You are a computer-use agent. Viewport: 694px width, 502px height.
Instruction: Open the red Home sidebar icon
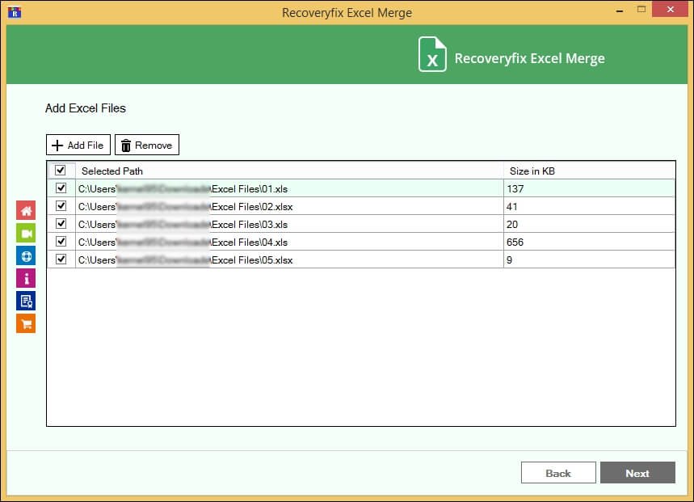coord(26,210)
